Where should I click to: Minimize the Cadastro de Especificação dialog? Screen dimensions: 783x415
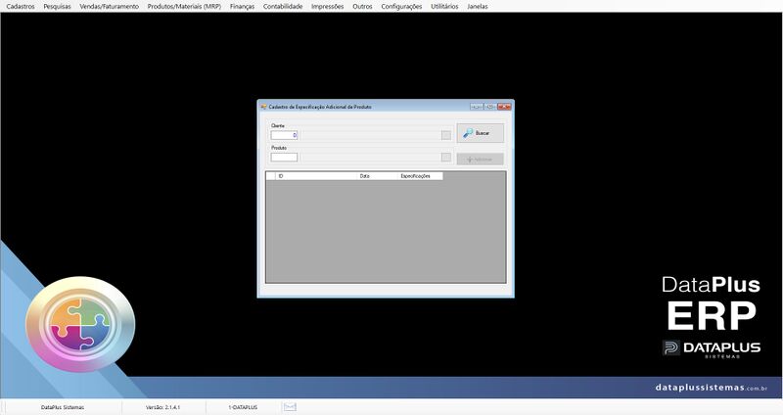tap(477, 107)
